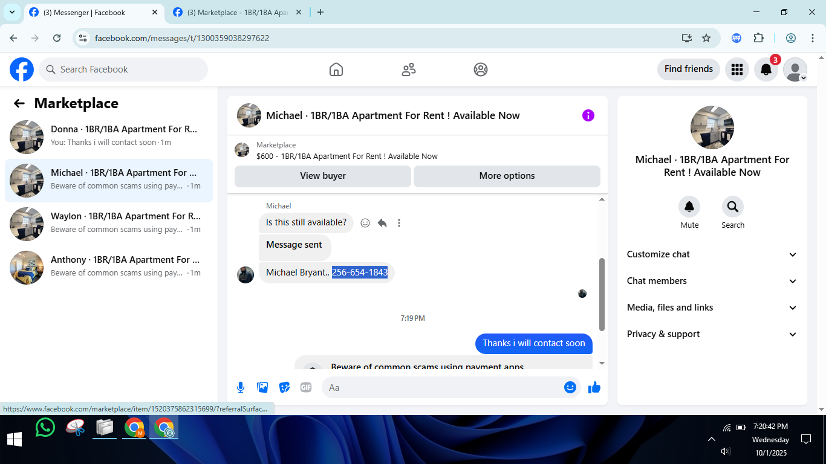The image size is (826, 464).
Task: Open more options for 'Is this still available?'
Action: point(399,223)
